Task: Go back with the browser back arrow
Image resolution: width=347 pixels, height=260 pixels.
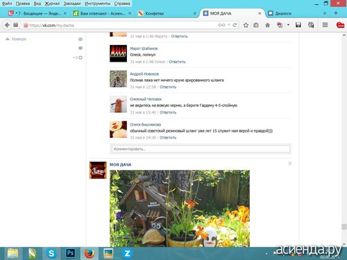Action: point(7,25)
